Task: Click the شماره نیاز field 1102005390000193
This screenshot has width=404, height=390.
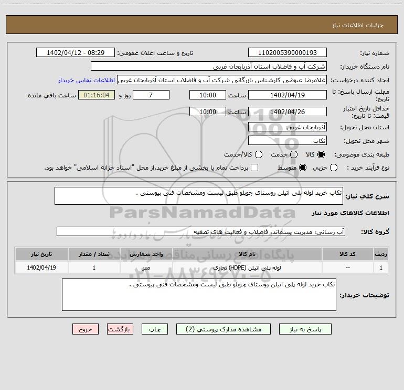Action: (x=288, y=52)
